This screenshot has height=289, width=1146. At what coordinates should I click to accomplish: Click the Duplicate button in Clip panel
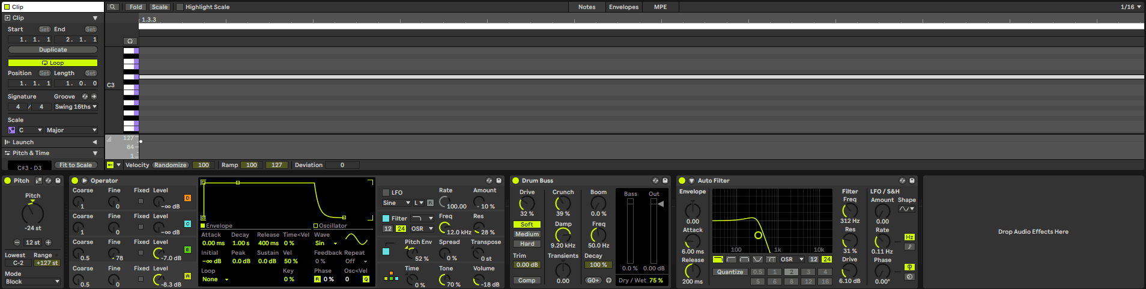coord(53,50)
